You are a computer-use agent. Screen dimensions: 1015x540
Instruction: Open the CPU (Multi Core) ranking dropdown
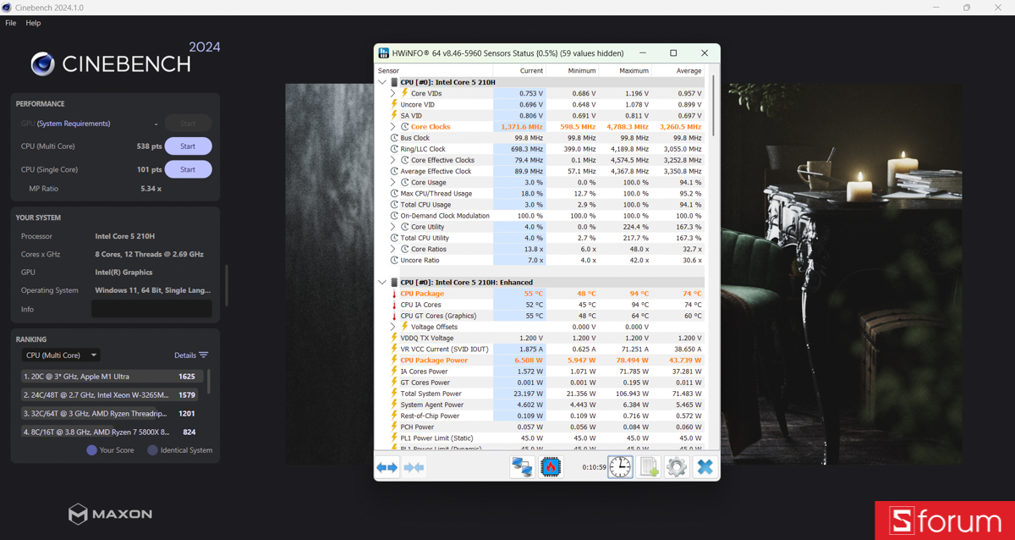[61, 355]
